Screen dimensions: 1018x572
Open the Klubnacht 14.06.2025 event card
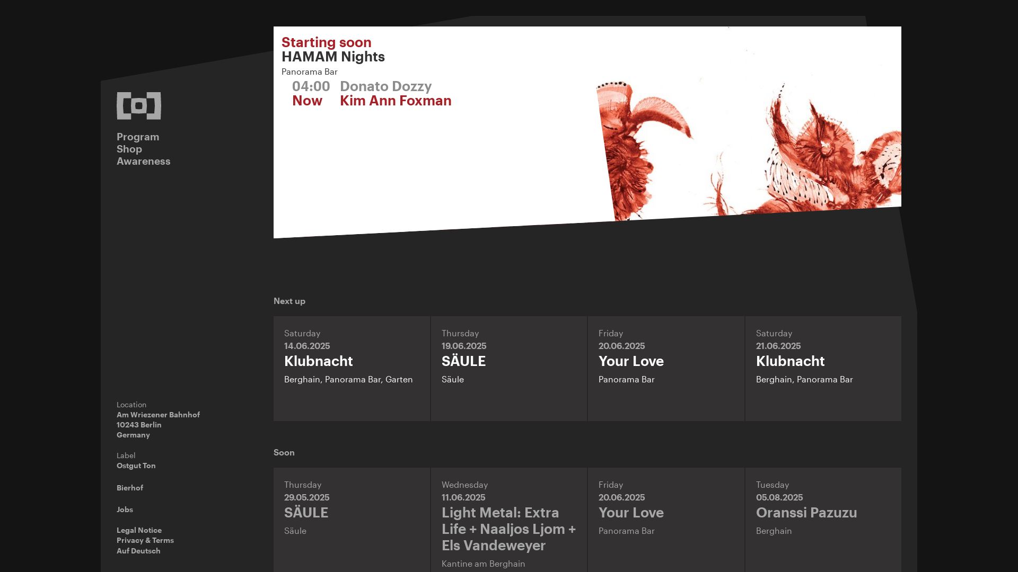[352, 369]
